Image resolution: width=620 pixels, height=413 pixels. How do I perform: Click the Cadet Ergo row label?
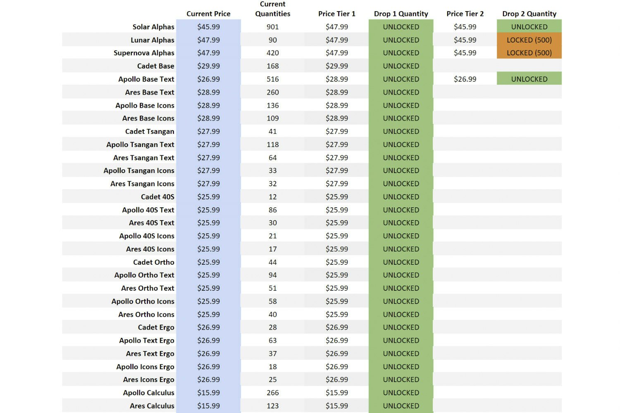tap(156, 328)
